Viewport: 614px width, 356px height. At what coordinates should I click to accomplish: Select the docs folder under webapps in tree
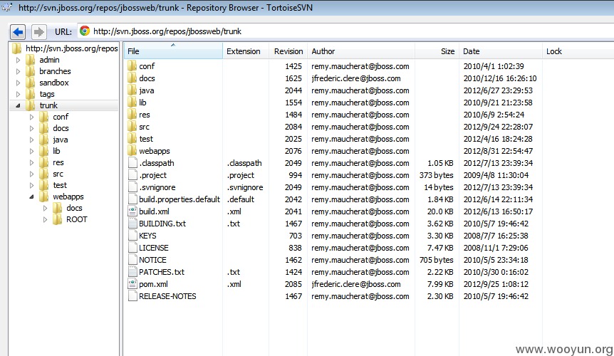(x=74, y=208)
